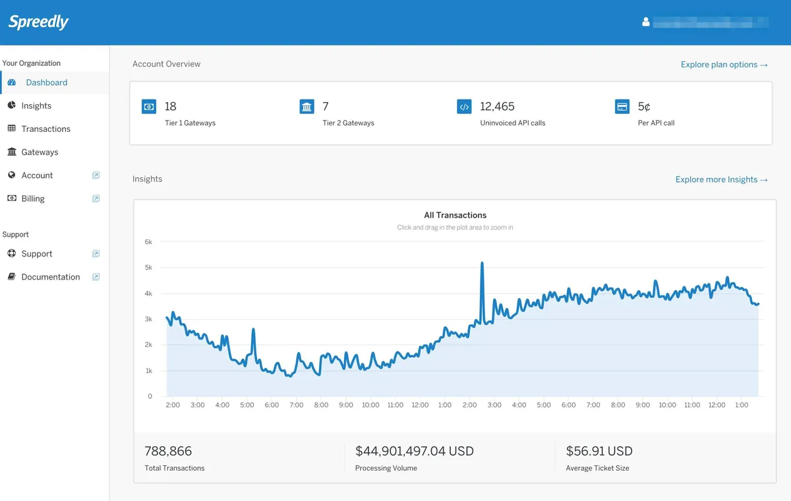The width and height of the screenshot is (791, 501).
Task: Click the Dashboard gauge icon
Action: coord(12,82)
